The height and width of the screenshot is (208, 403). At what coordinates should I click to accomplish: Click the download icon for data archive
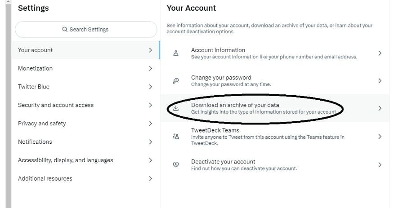pyautogui.click(x=176, y=108)
